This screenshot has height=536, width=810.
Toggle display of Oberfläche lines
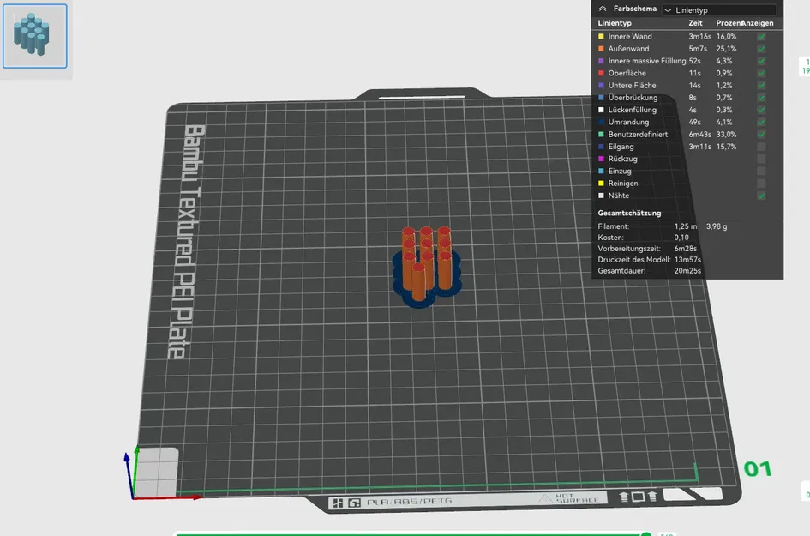(x=761, y=74)
